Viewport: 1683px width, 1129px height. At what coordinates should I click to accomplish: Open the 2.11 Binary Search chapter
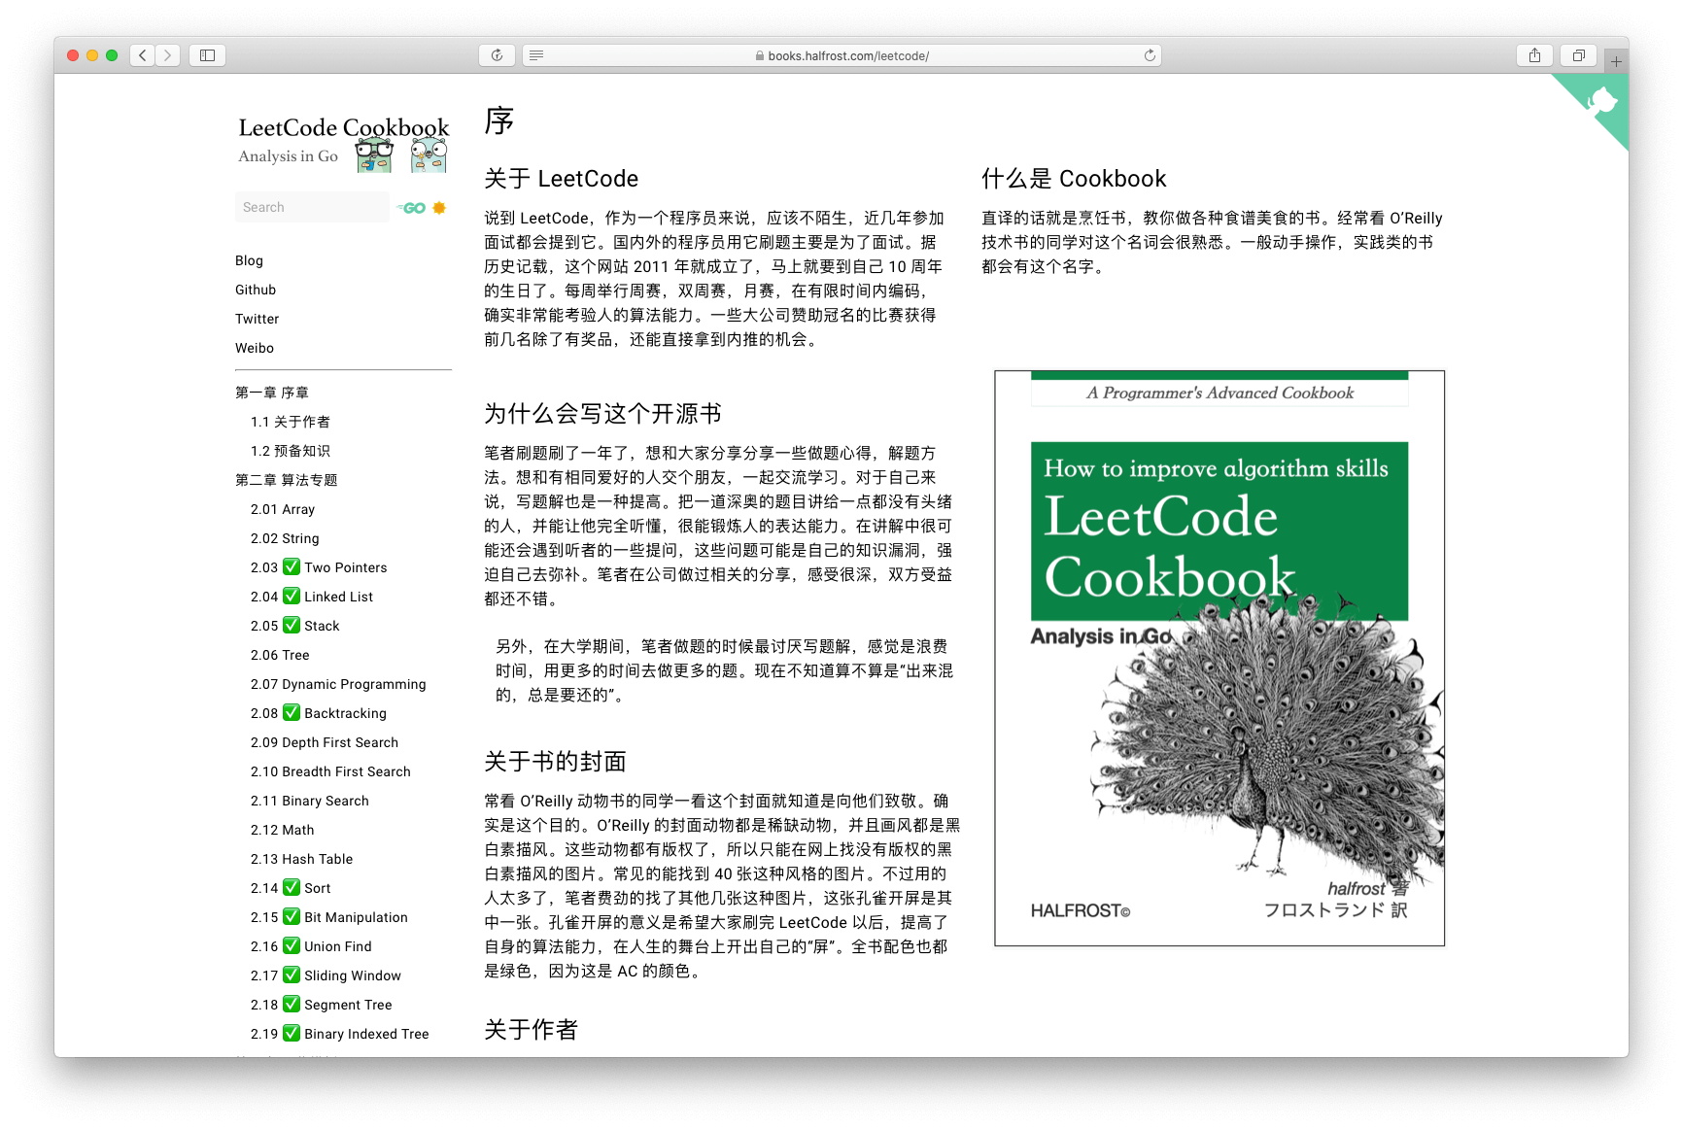click(310, 801)
